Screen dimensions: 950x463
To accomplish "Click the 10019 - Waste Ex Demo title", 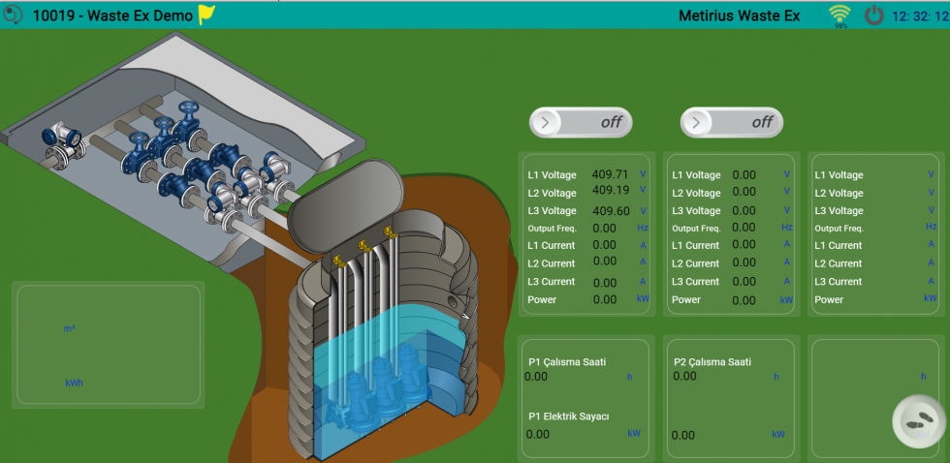I will [112, 15].
